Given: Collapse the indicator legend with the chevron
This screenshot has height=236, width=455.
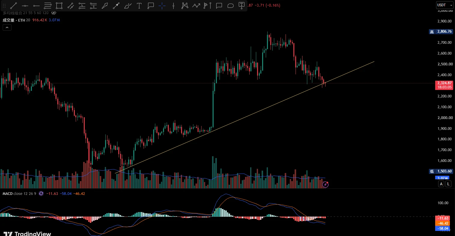Looking at the screenshot, I should (7, 27).
